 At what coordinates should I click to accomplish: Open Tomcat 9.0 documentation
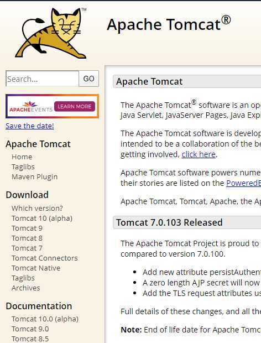point(30,329)
